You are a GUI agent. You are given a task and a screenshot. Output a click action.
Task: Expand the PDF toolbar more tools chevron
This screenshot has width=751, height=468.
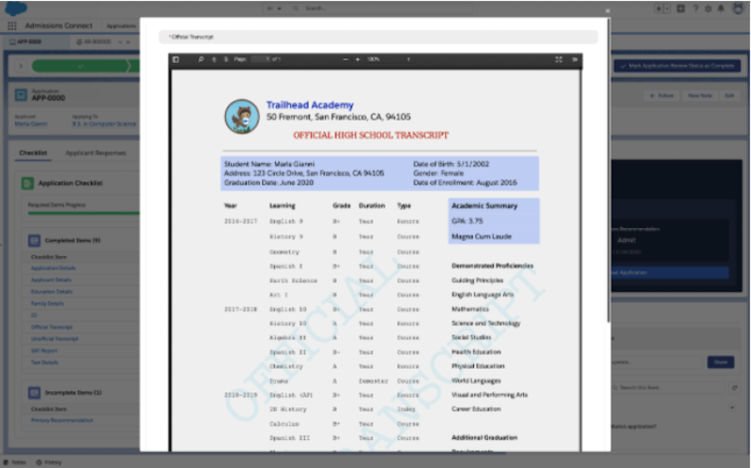(x=575, y=59)
